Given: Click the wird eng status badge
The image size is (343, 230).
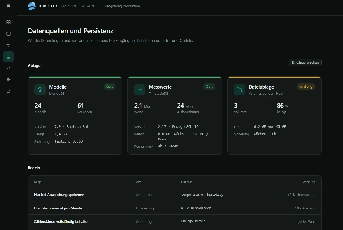Looking at the screenshot, I should 306,86.
